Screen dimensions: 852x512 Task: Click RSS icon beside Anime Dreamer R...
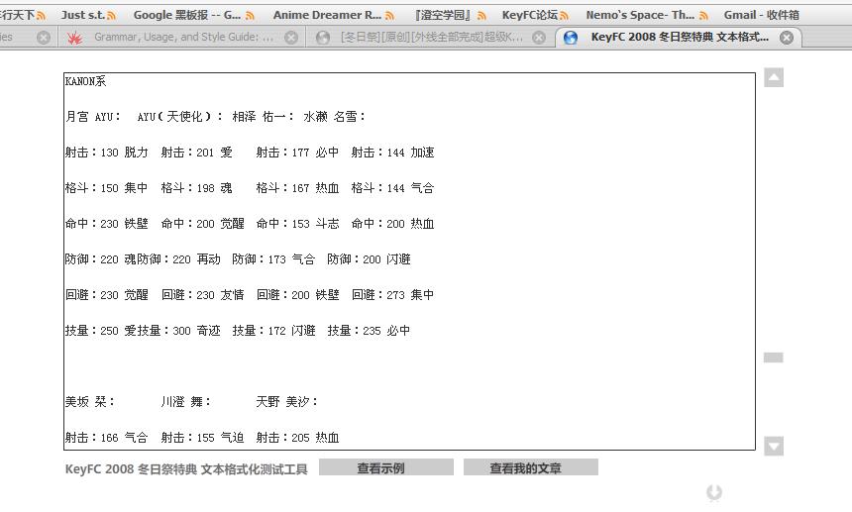[389, 16]
